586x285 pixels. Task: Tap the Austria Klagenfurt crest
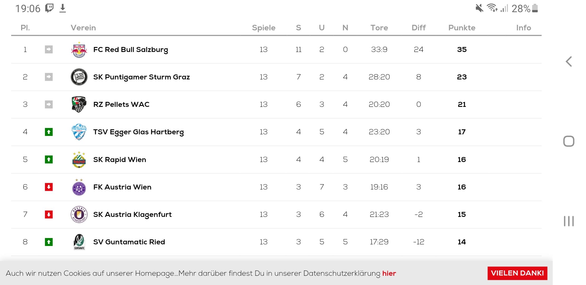79,215
